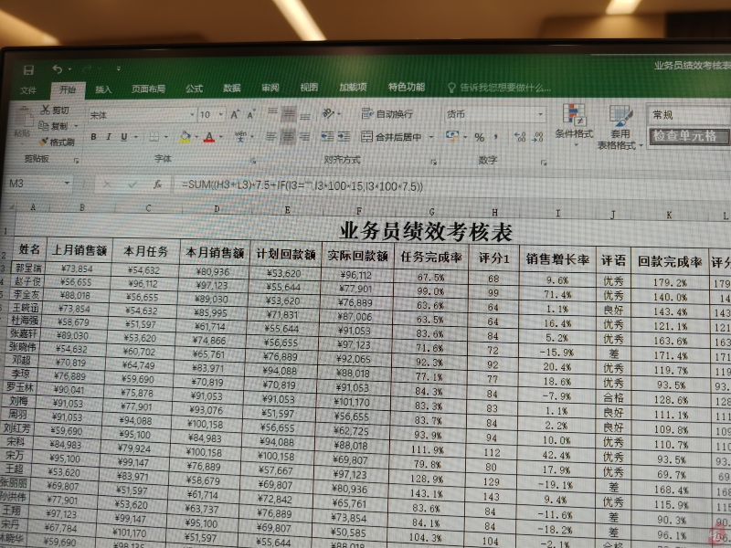Switch to the Insert (插入) tab
Viewport: 731px width, 548px height.
click(x=104, y=90)
